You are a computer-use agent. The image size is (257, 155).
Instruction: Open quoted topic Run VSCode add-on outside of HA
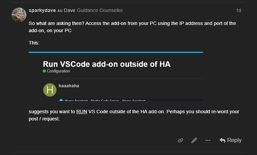coord(107,64)
